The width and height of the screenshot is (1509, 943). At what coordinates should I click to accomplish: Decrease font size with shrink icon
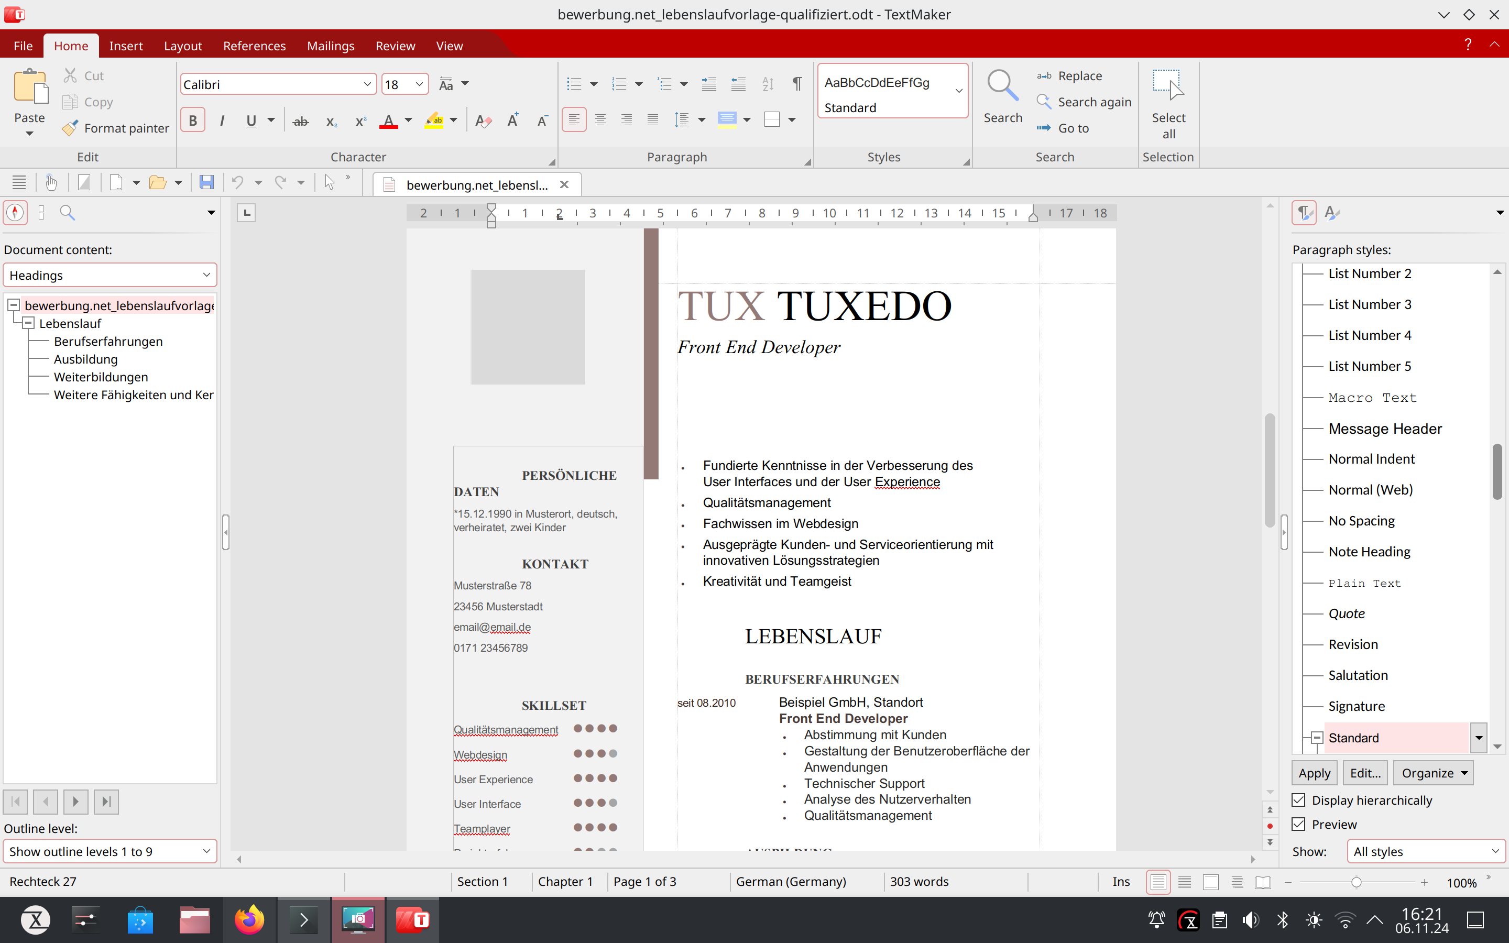[x=542, y=120]
